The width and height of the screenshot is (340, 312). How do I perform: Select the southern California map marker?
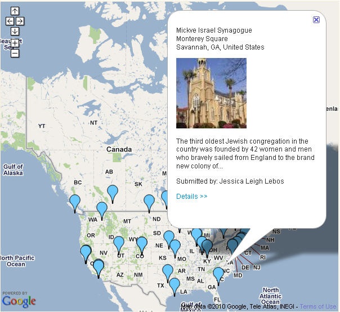pyautogui.click(x=99, y=269)
